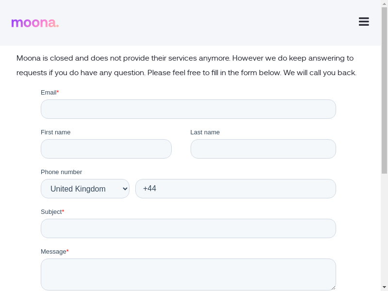Image resolution: width=388 pixels, height=291 pixels.
Task: Click into the First name field
Action: click(106, 149)
